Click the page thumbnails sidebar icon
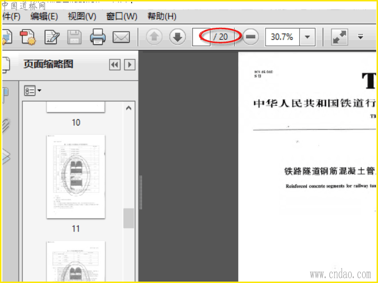Image resolution: width=378 pixels, height=283 pixels. (6, 65)
